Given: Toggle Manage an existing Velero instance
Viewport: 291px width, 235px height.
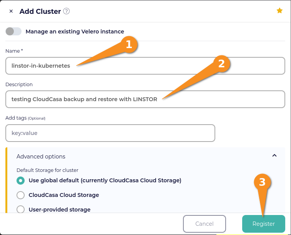Looking at the screenshot, I should coord(13,32).
